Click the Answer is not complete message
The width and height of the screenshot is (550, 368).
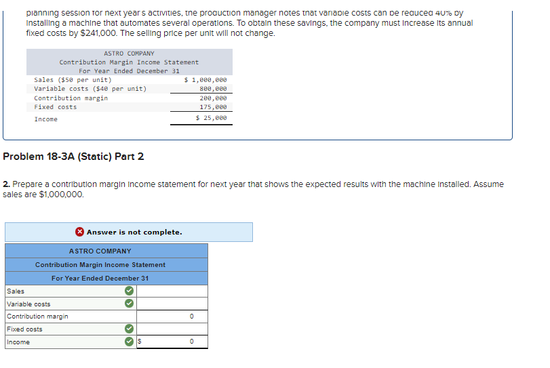[x=134, y=232]
